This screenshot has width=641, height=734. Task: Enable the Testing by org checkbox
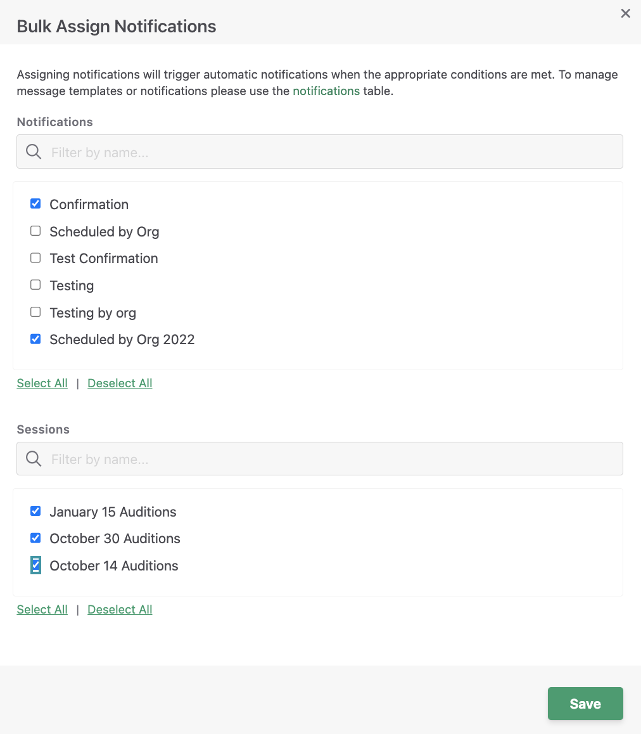[x=35, y=312]
